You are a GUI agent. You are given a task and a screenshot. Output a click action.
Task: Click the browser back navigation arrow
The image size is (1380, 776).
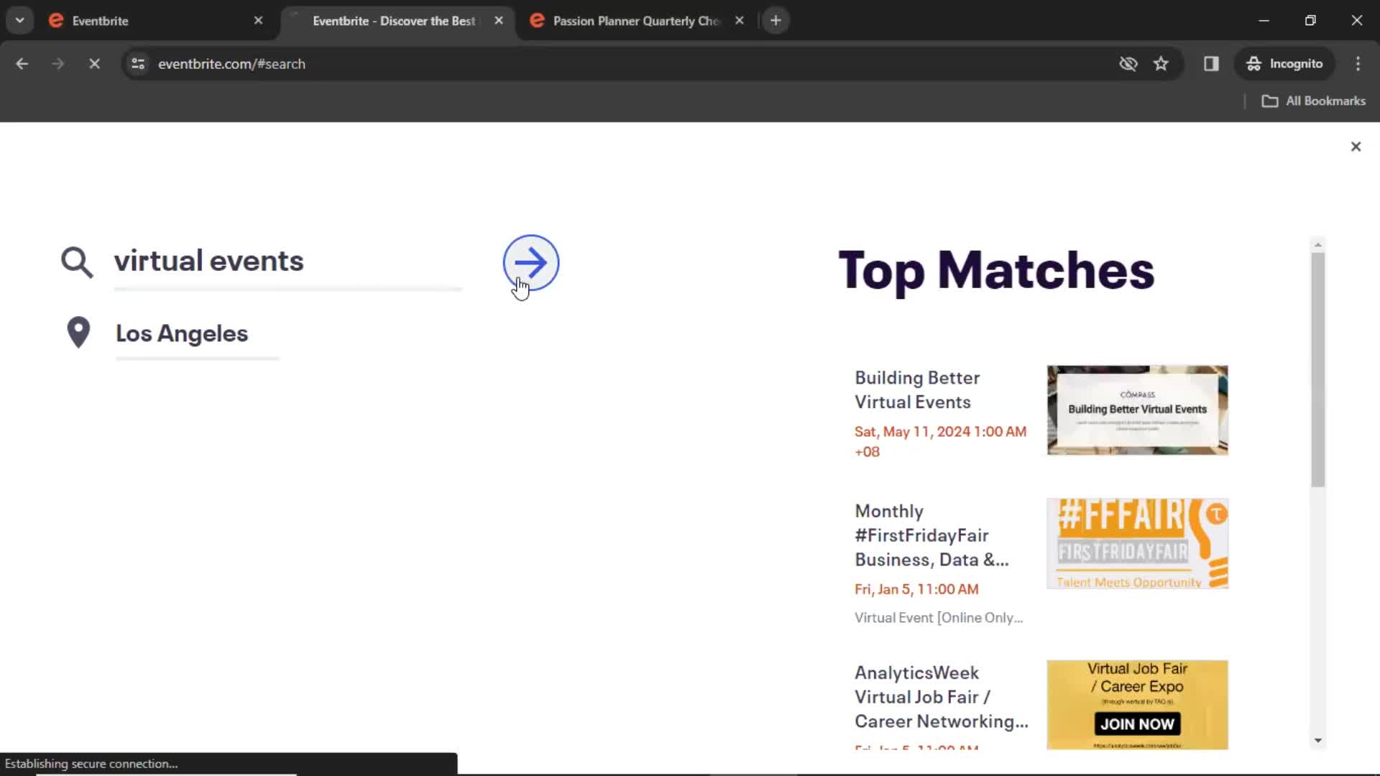(21, 63)
